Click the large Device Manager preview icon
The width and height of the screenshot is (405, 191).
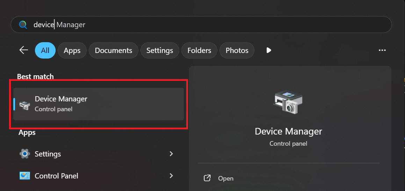coord(288,101)
